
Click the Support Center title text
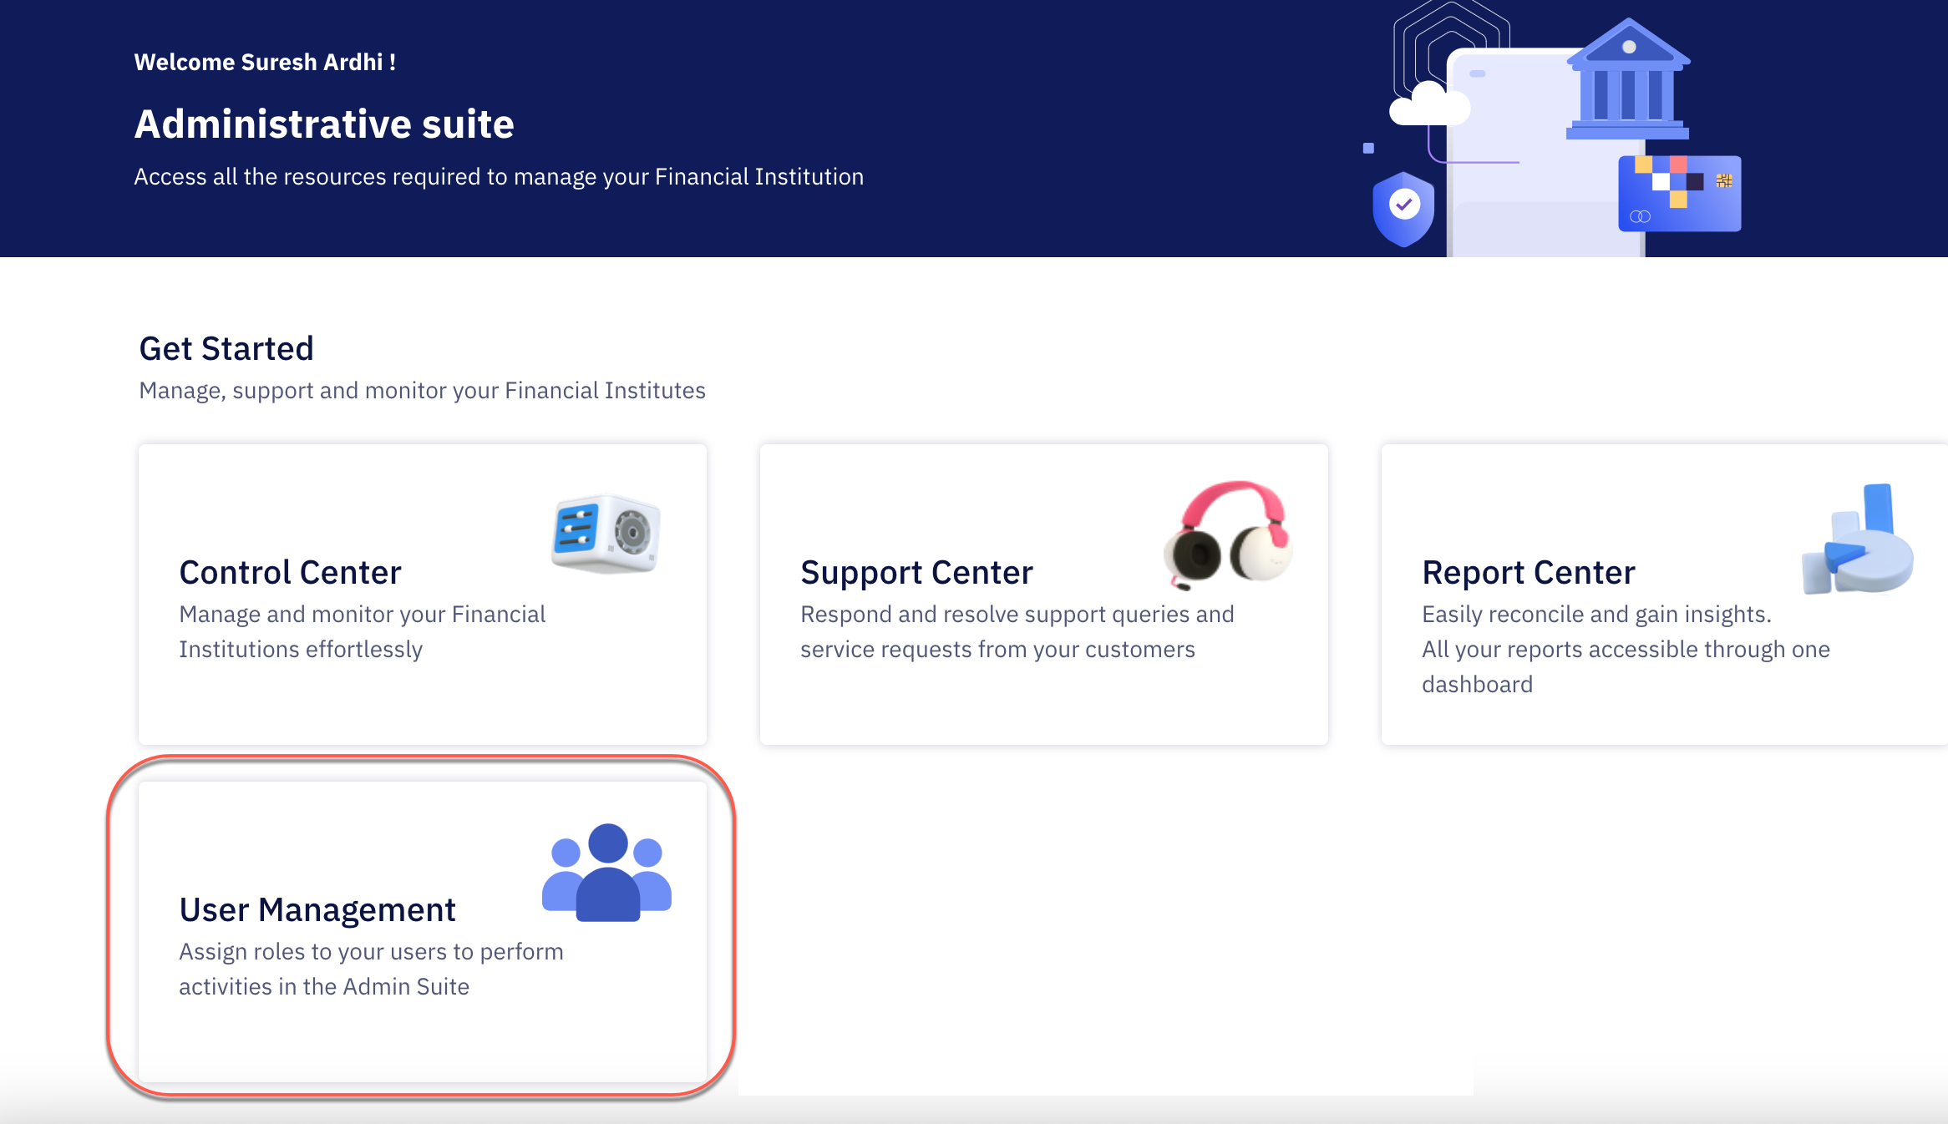tap(916, 572)
